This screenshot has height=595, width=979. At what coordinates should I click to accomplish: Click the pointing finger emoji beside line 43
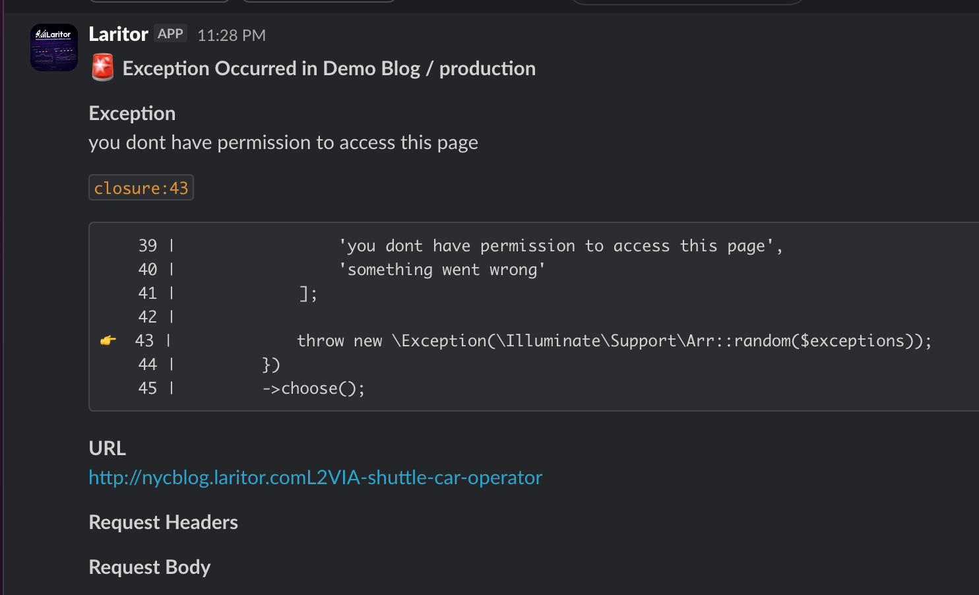tap(108, 340)
